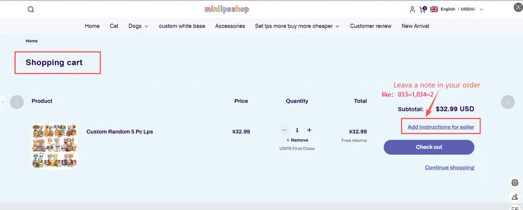523x210 pixels.
Task: Click the Check out button
Action: [429, 147]
